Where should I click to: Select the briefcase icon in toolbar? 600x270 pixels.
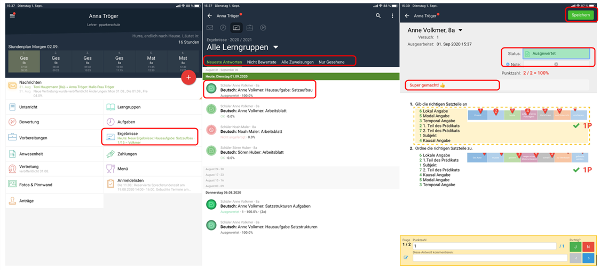click(249, 28)
